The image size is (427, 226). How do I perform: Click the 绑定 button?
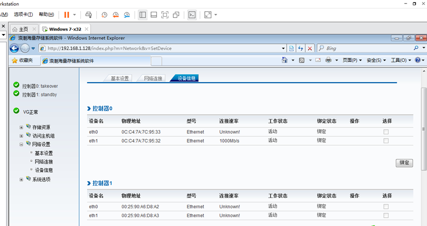[404, 163]
